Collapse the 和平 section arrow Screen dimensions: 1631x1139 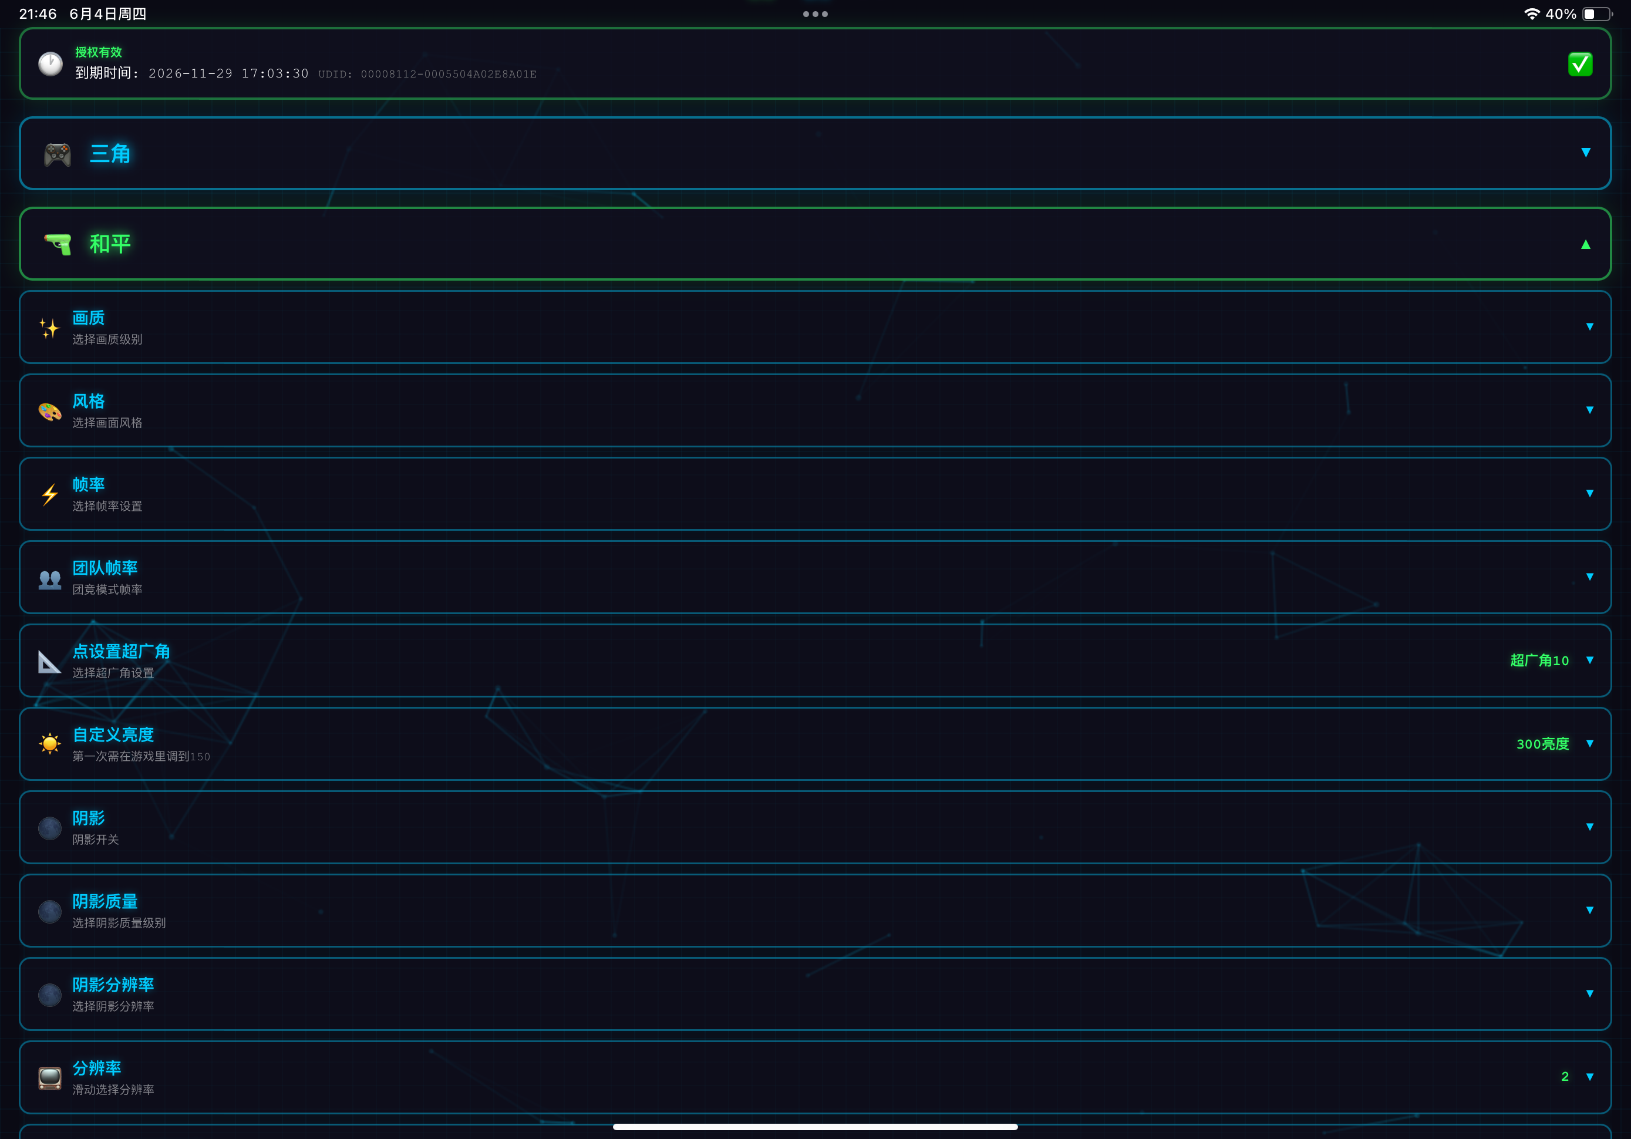(1586, 244)
